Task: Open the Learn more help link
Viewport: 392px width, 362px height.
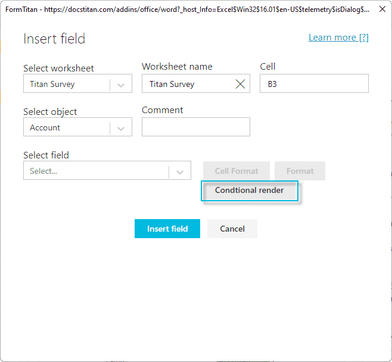Action: 338,38
